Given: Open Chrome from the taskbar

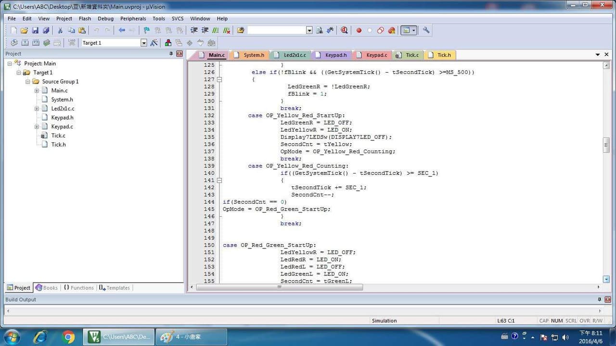Looking at the screenshot, I should [x=68, y=337].
